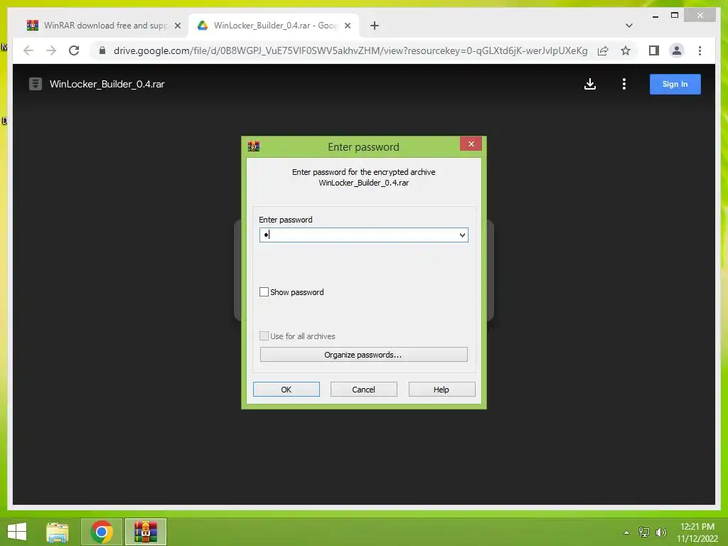Open volume icon in system tray
Viewport: 728px width, 546px height.
tap(660, 532)
